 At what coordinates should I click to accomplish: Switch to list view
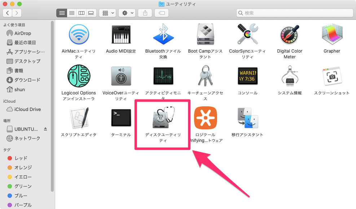coord(72,13)
